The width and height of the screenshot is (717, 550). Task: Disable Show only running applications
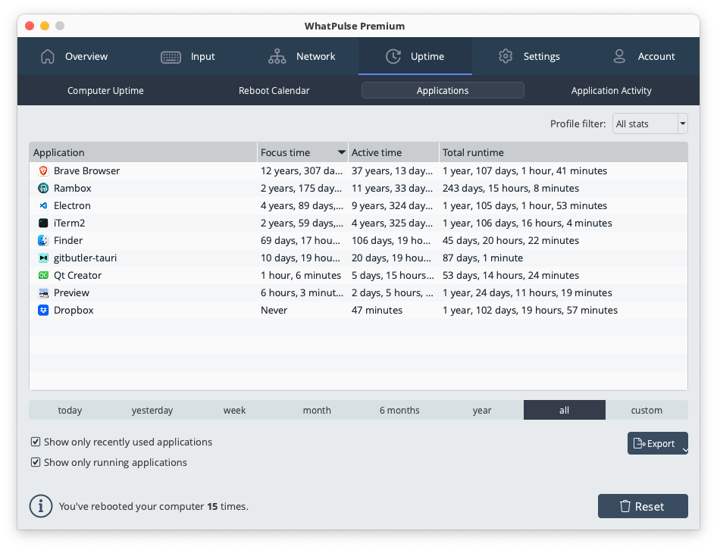pos(35,462)
